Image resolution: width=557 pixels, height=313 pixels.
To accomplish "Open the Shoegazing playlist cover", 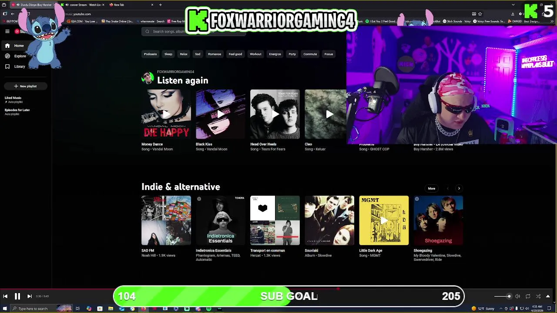I will click(x=438, y=220).
